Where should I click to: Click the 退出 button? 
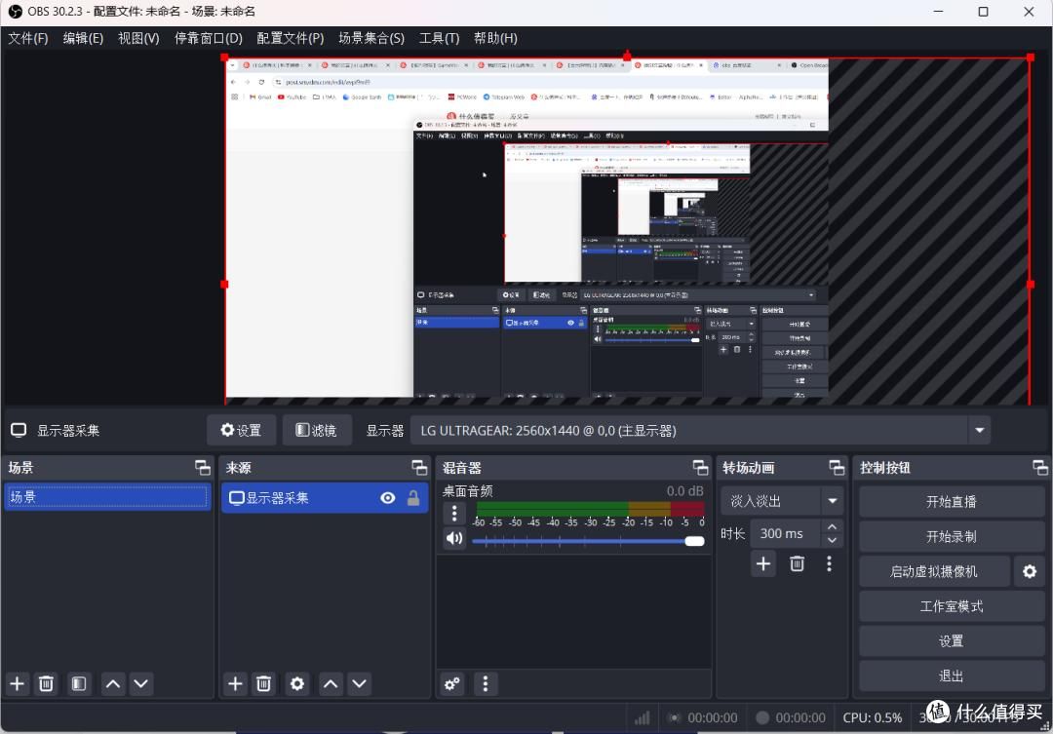tap(951, 676)
